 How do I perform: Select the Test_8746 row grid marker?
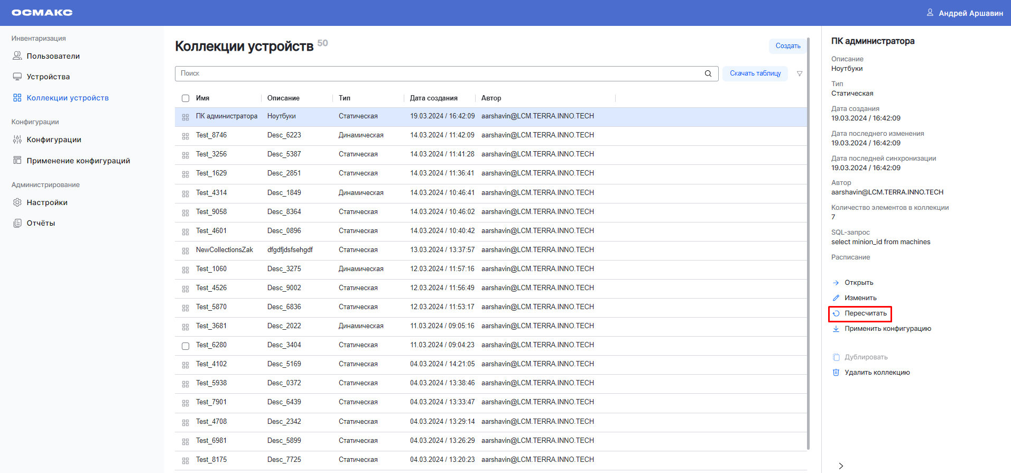(x=185, y=136)
